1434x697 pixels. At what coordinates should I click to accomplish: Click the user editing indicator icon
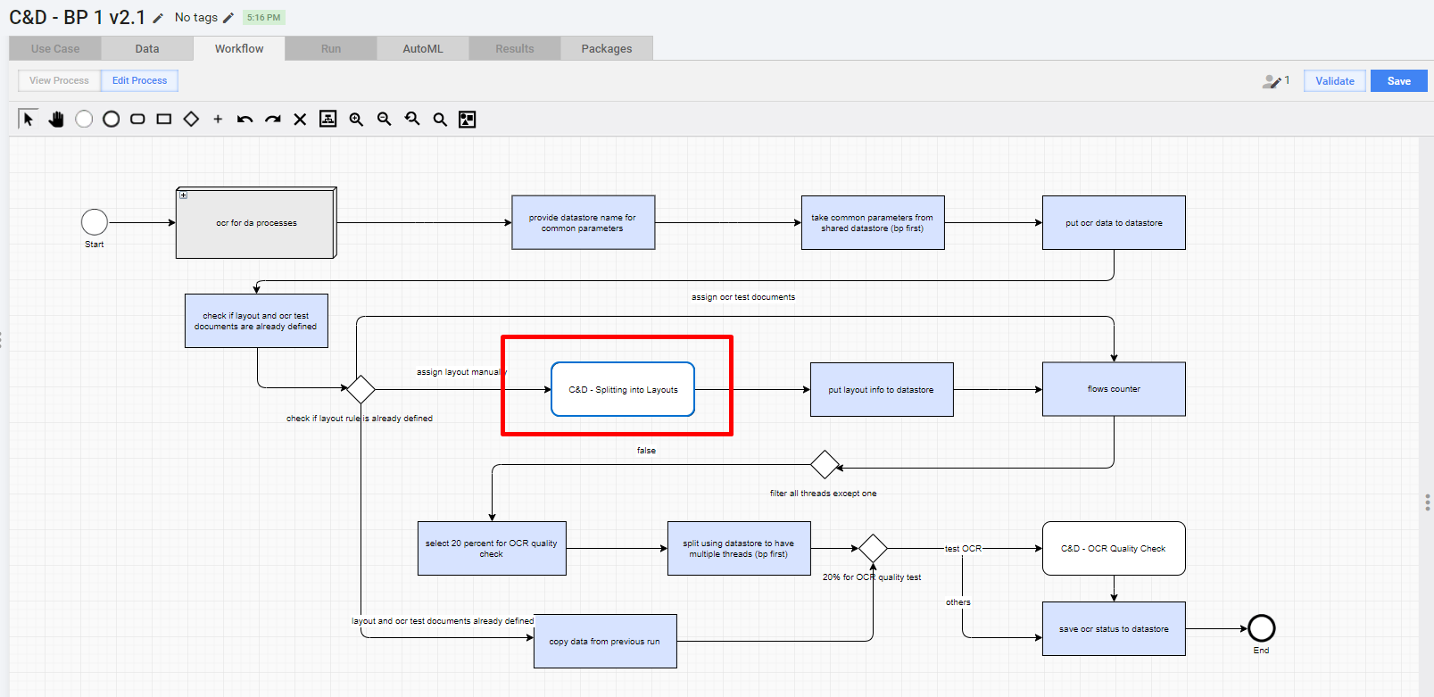tap(1272, 81)
